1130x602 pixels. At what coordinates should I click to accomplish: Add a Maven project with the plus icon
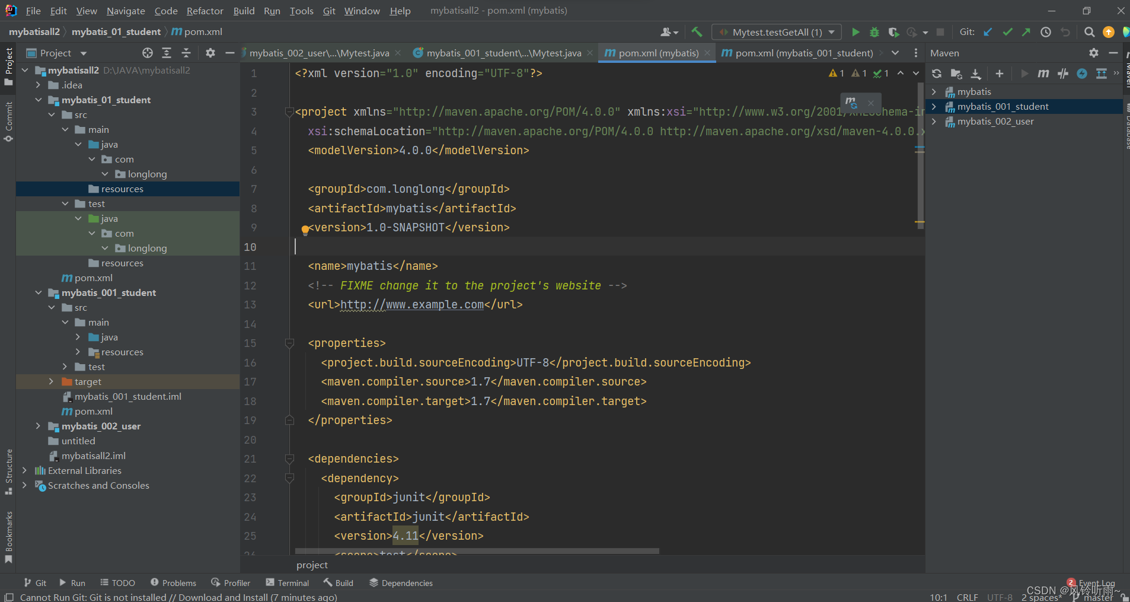tap(1000, 74)
